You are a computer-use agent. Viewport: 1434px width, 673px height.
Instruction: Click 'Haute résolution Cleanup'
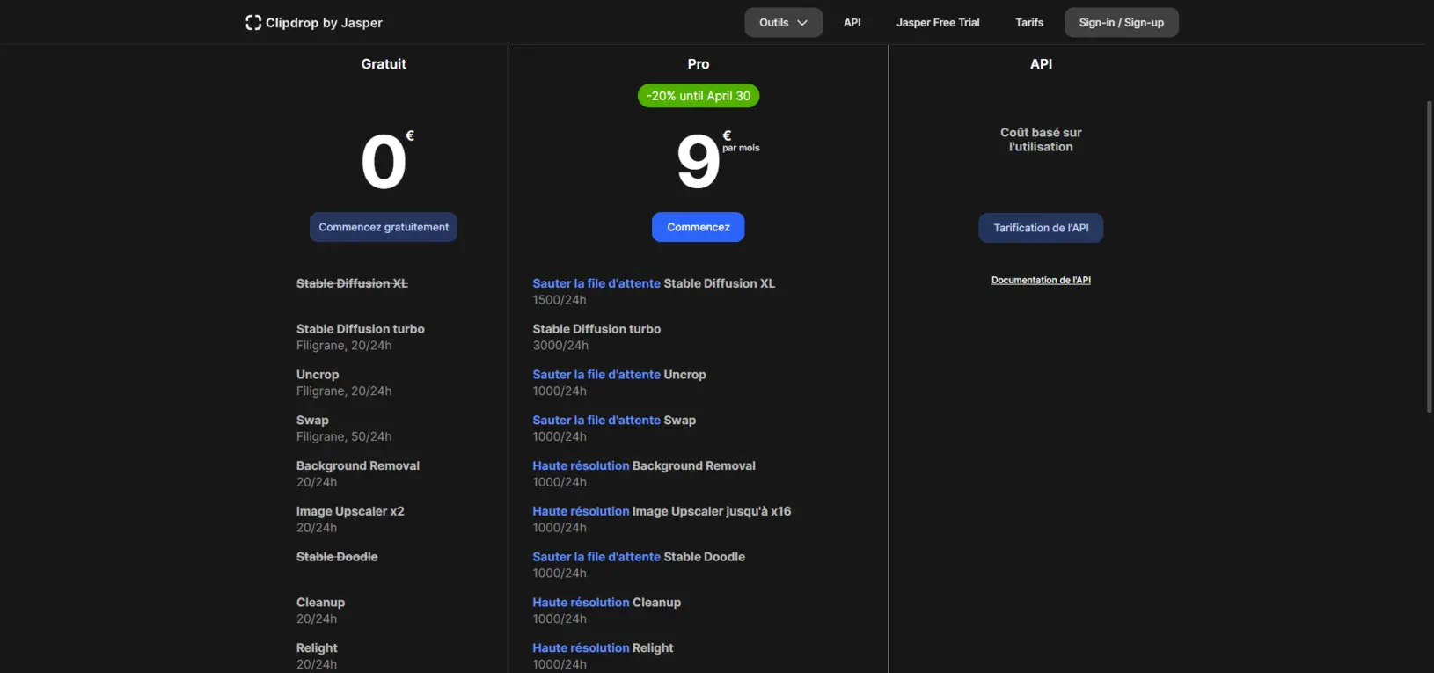(x=607, y=603)
